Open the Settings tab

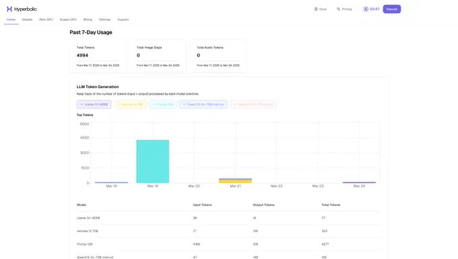pos(104,20)
